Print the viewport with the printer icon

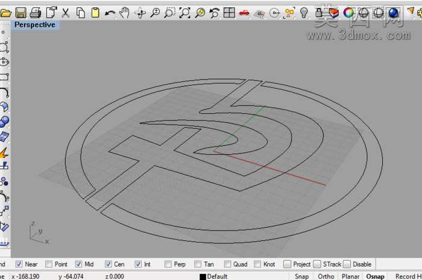35,13
